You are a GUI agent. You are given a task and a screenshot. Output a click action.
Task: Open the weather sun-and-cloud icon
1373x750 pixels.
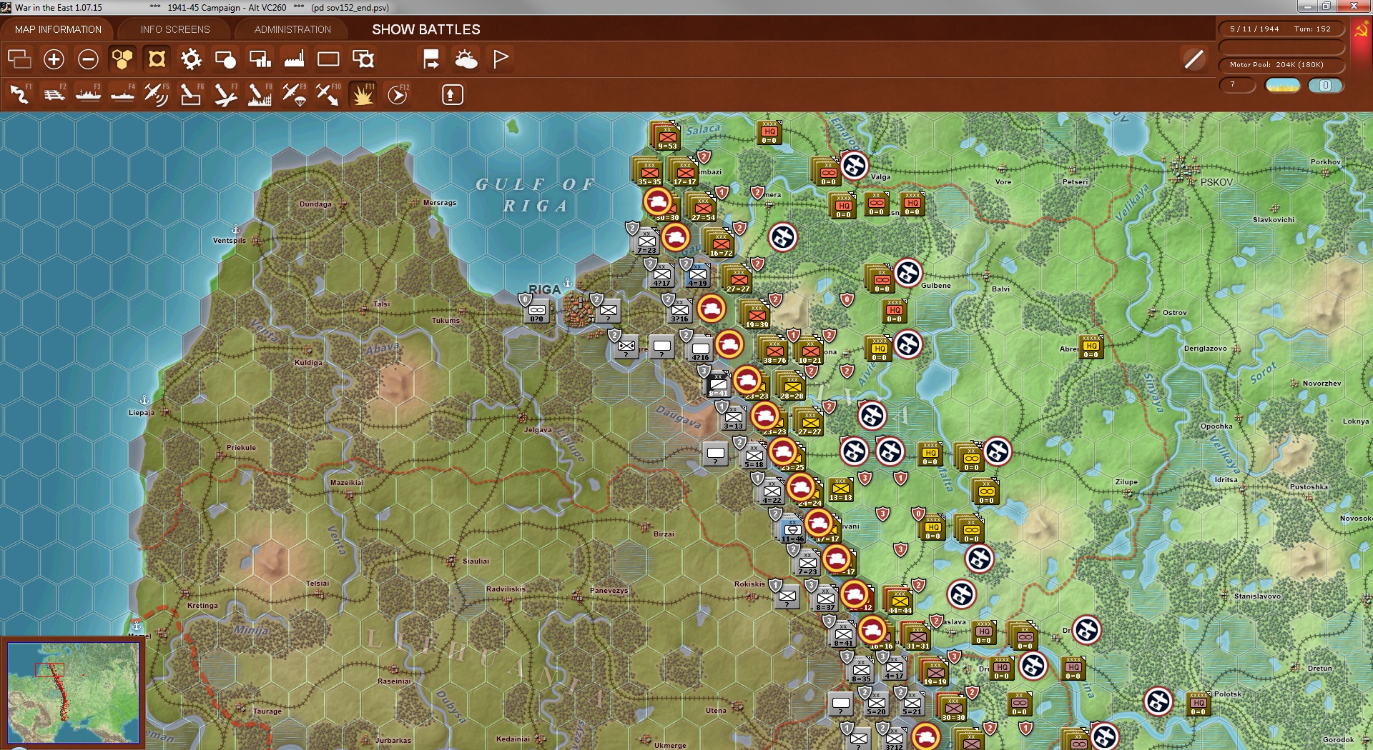point(466,59)
